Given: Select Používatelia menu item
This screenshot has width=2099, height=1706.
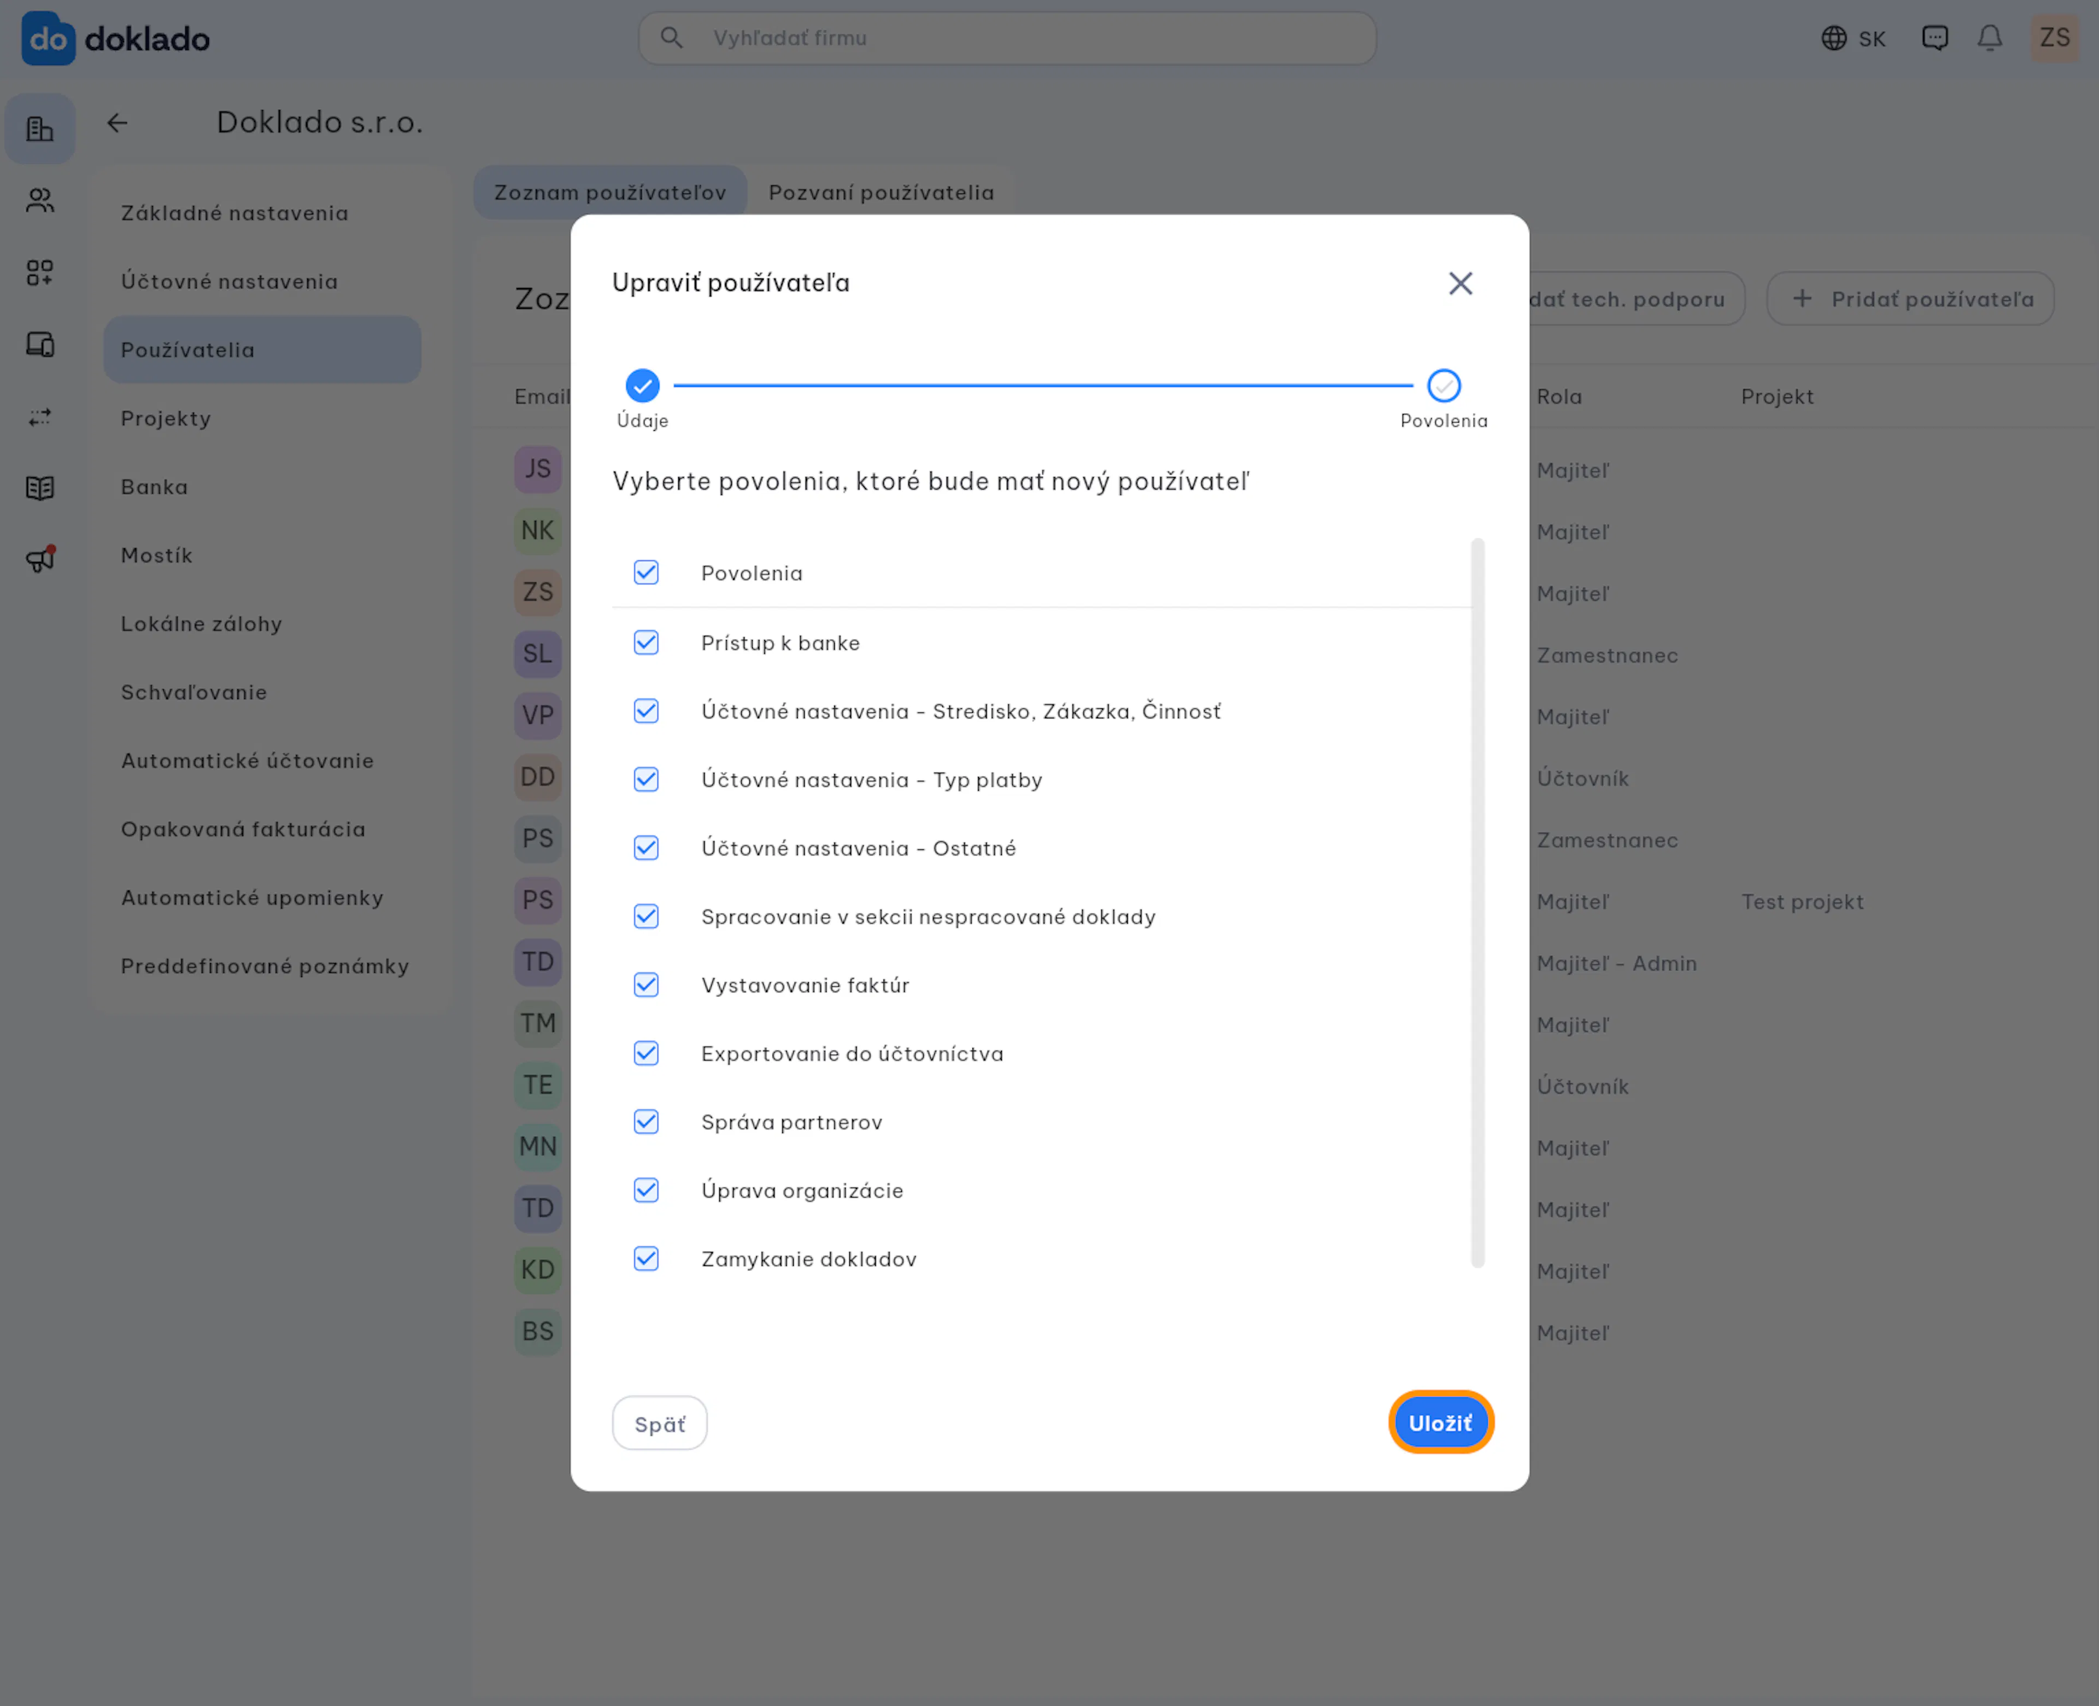Looking at the screenshot, I should tap(262, 350).
